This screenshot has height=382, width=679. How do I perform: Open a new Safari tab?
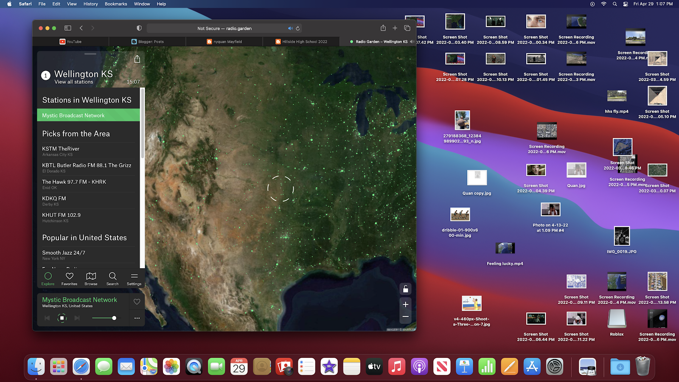(x=395, y=28)
